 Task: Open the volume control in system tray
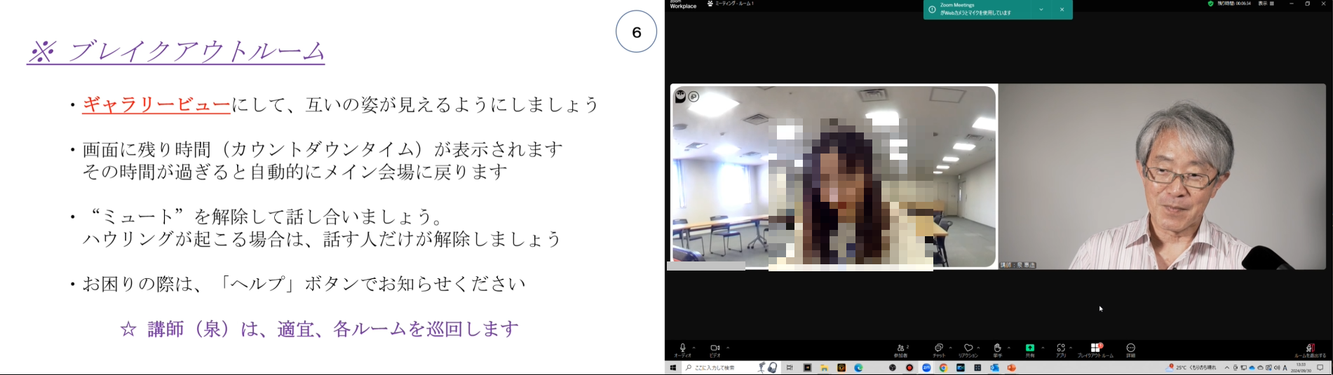click(1277, 368)
